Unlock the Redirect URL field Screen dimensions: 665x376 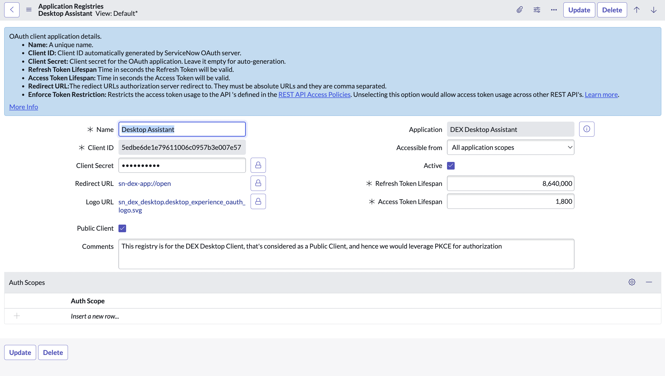(258, 183)
